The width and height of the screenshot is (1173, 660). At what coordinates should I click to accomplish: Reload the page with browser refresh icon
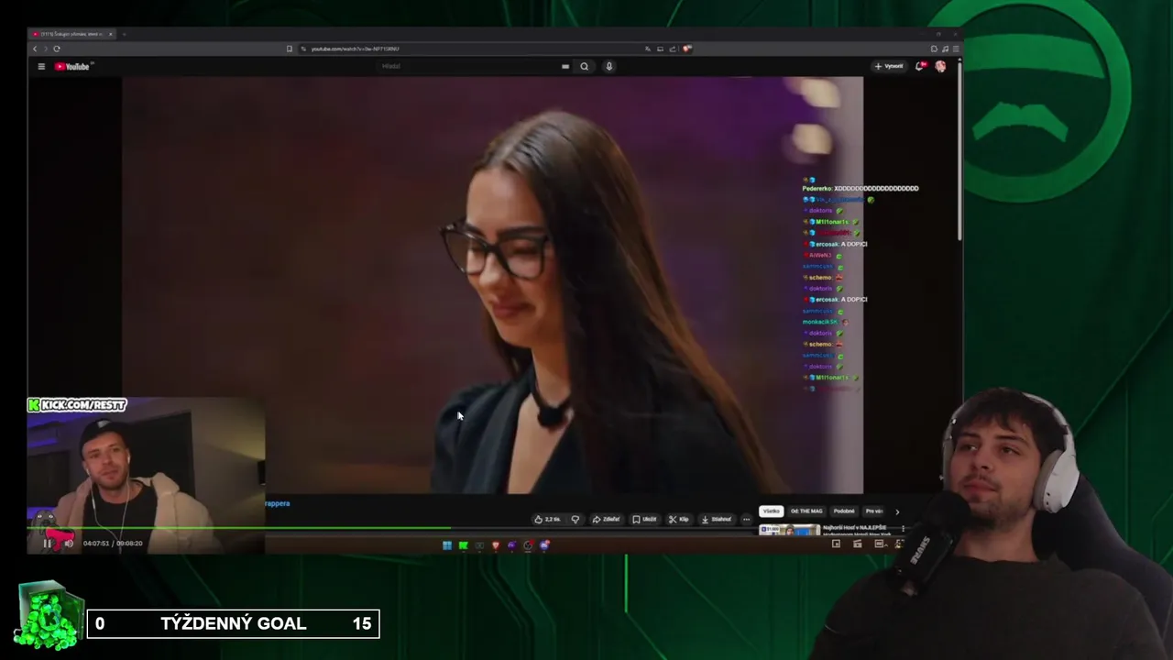click(56, 49)
